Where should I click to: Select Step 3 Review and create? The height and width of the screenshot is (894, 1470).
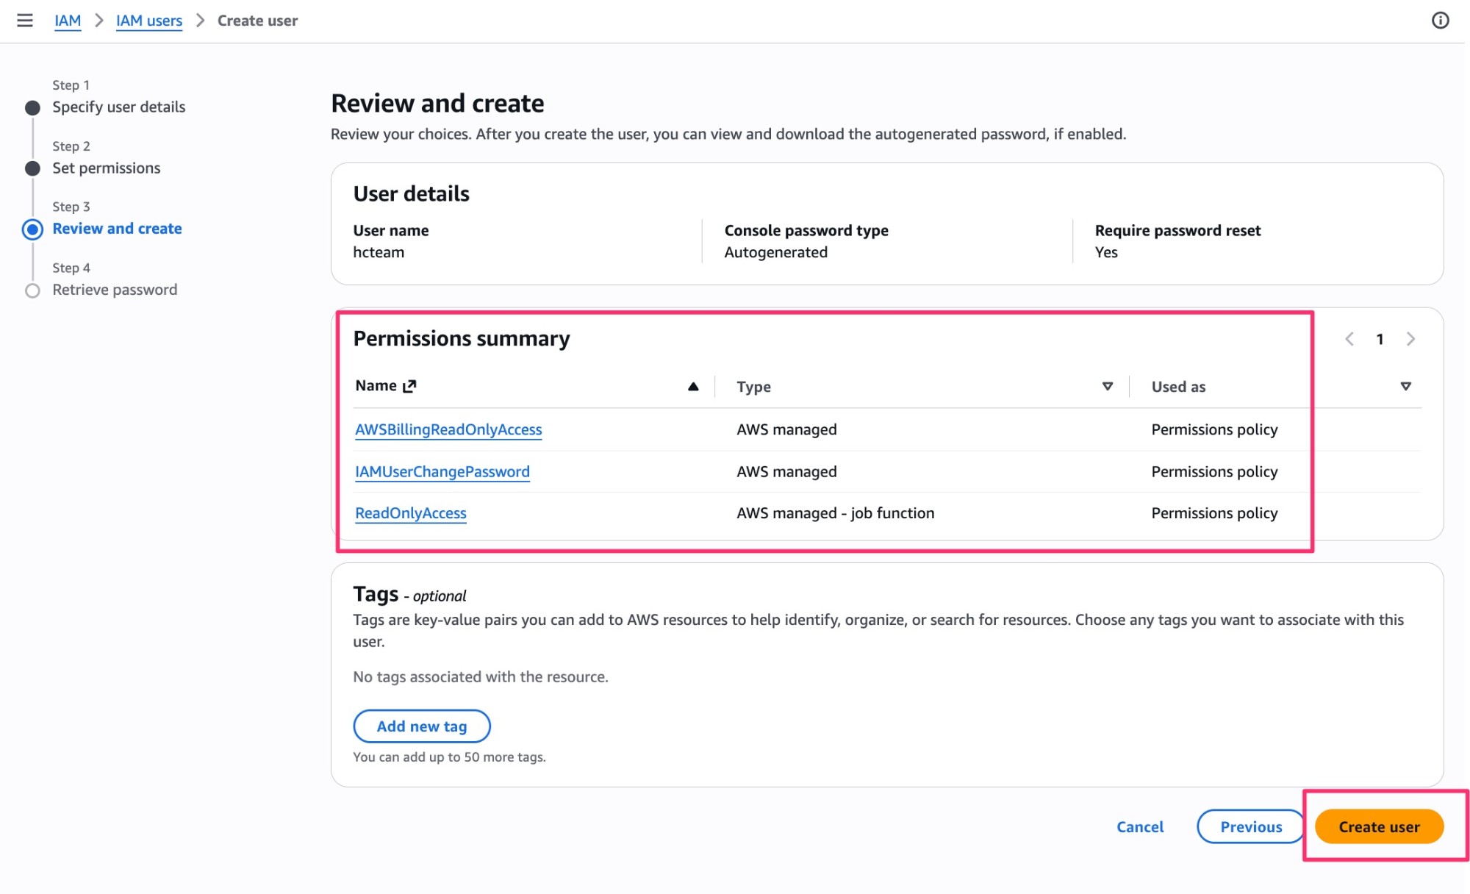(x=117, y=229)
